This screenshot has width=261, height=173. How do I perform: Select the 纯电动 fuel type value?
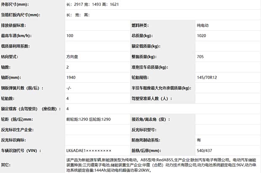coord(202,26)
